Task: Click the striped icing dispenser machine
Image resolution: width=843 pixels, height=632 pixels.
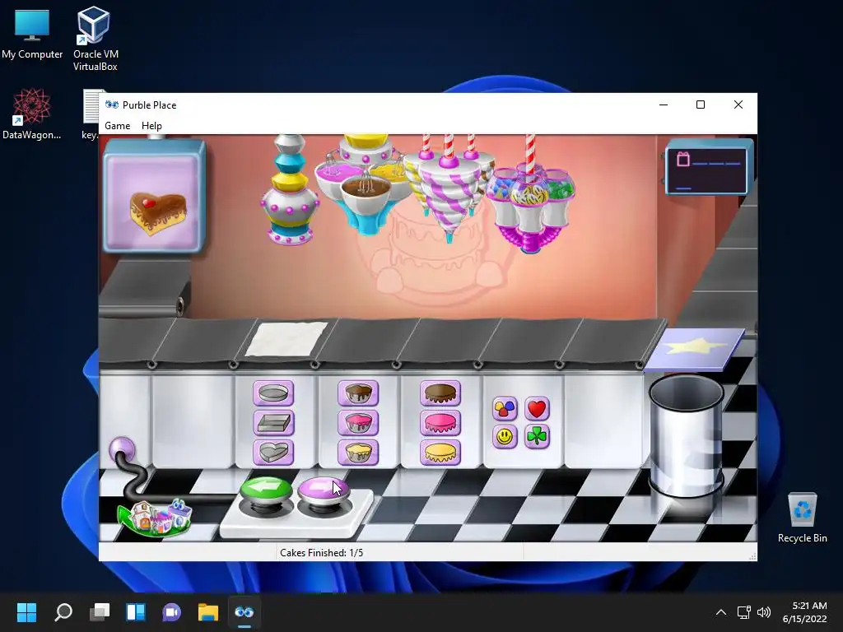Action: [x=449, y=188]
